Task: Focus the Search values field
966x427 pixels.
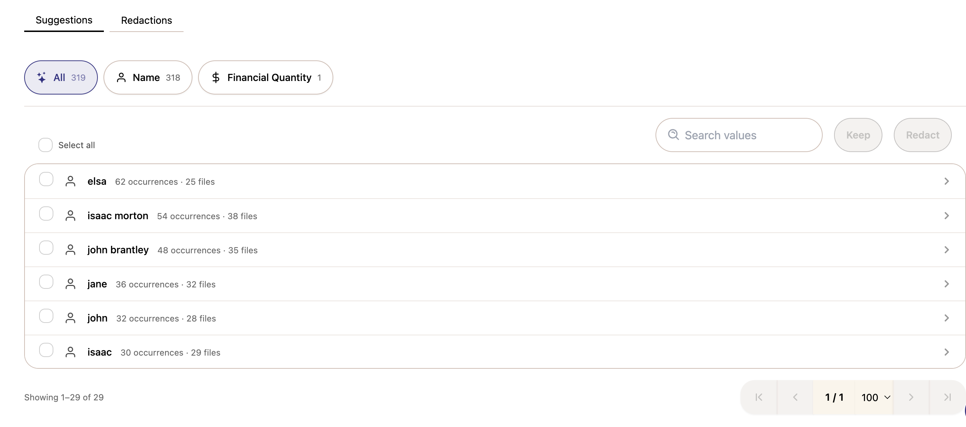Action: coord(739,135)
